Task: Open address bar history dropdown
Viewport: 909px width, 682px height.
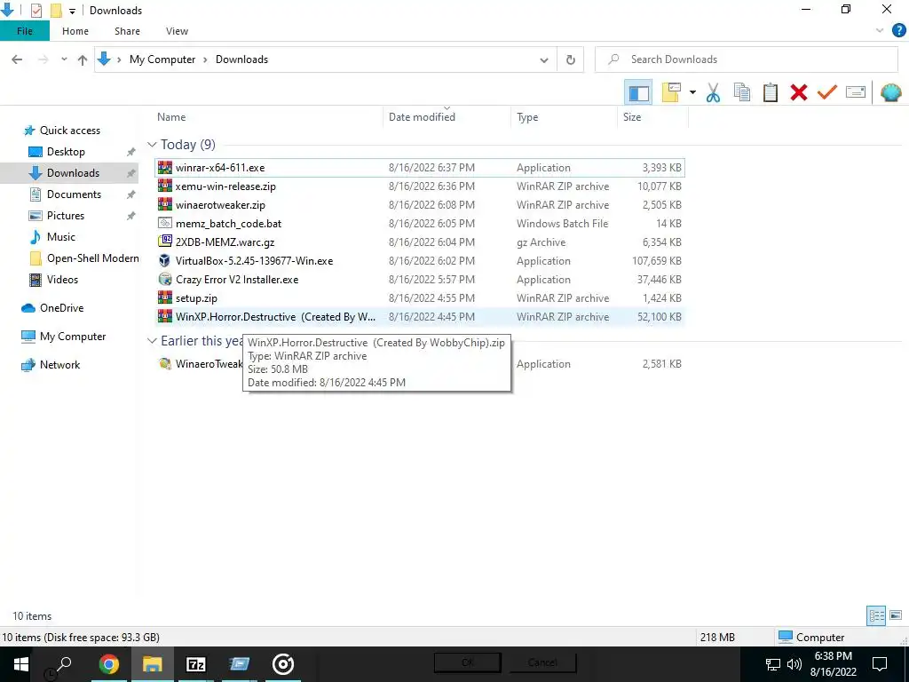Action: point(544,59)
